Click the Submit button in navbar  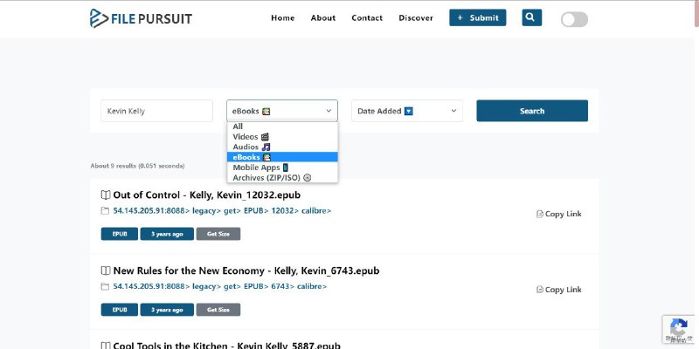click(477, 17)
